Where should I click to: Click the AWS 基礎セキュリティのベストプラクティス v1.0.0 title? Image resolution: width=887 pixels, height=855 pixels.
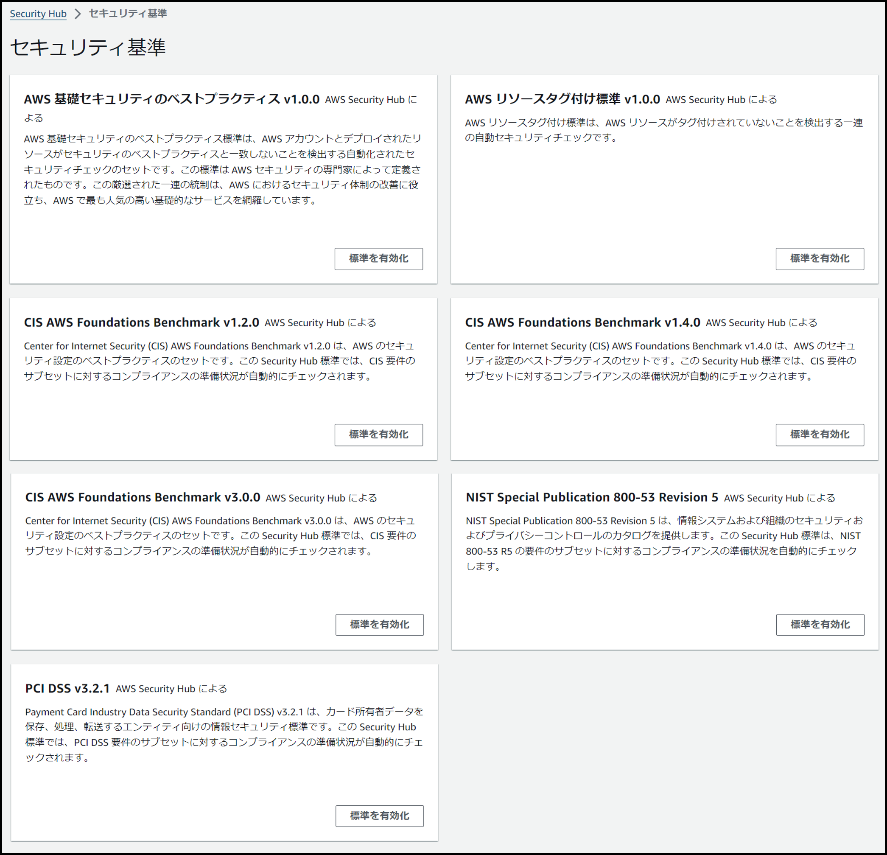coord(171,99)
